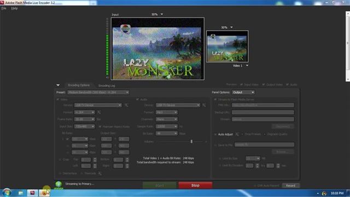This screenshot has height=197, width=350.
Task: Open the audio Bit Rate dropdown
Action: click(166, 134)
